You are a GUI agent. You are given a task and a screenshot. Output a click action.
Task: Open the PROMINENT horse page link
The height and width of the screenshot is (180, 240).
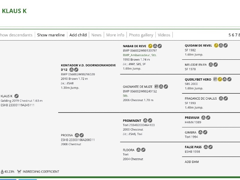pos(132,121)
